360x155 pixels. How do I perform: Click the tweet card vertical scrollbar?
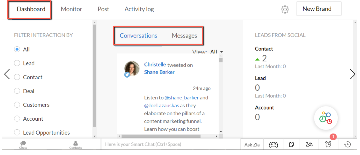pos(221,60)
